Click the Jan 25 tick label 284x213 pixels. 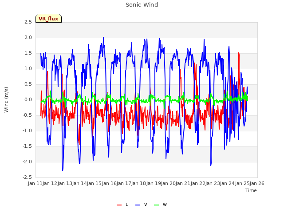[x=242, y=183]
